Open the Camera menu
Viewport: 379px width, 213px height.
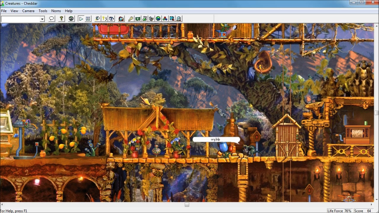(x=28, y=11)
